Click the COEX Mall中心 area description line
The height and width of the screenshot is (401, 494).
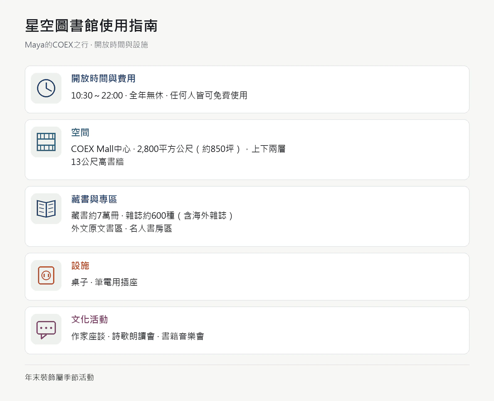pos(178,149)
